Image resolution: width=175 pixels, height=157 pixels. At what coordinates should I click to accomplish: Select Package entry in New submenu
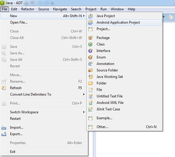click(x=124, y=38)
